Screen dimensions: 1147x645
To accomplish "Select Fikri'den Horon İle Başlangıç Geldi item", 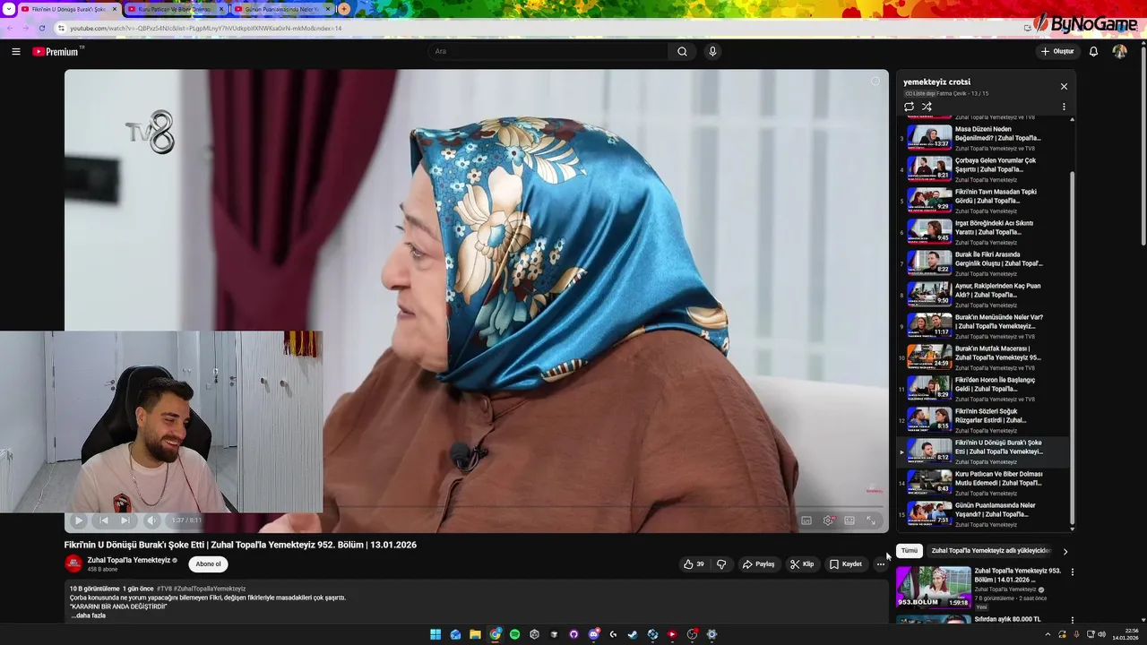I will [x=985, y=389].
